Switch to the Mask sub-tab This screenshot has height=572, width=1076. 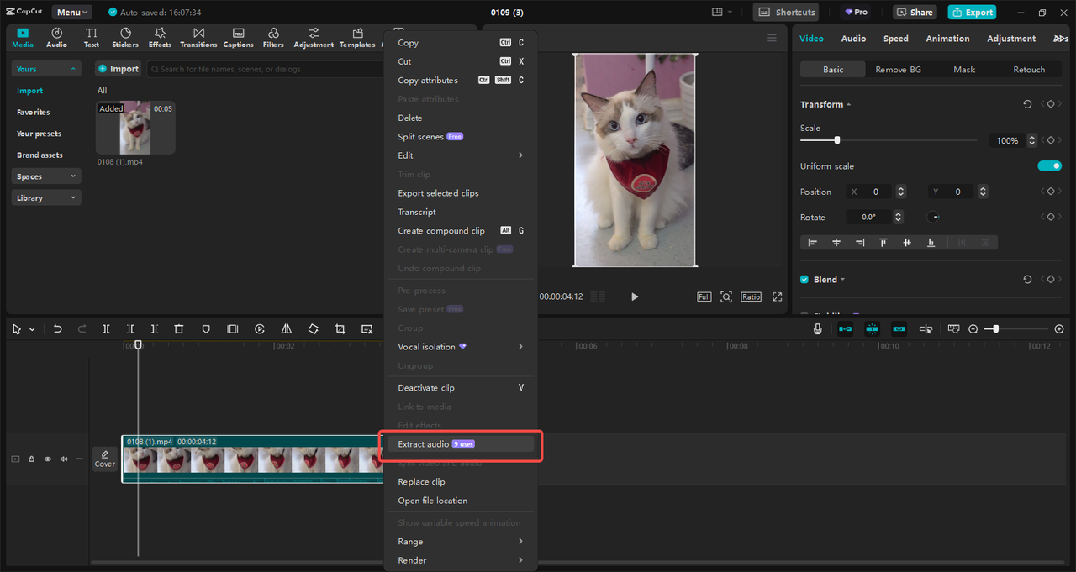pyautogui.click(x=964, y=70)
